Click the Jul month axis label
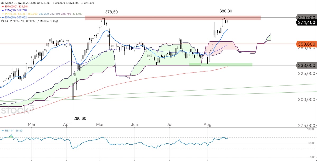Screen dimensions: 317x161 click(x=169, y=124)
